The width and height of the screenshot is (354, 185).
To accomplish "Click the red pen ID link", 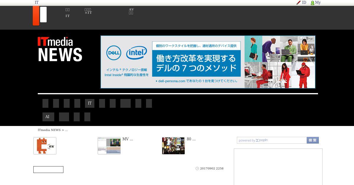I will [301, 3].
